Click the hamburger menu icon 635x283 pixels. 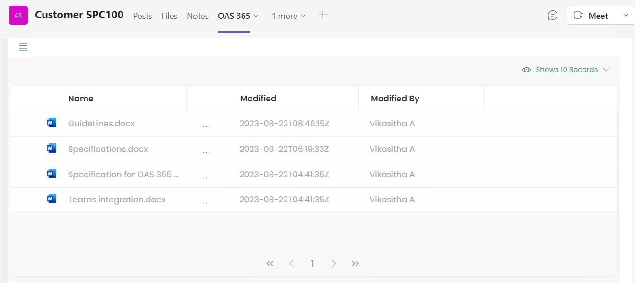[x=23, y=47]
